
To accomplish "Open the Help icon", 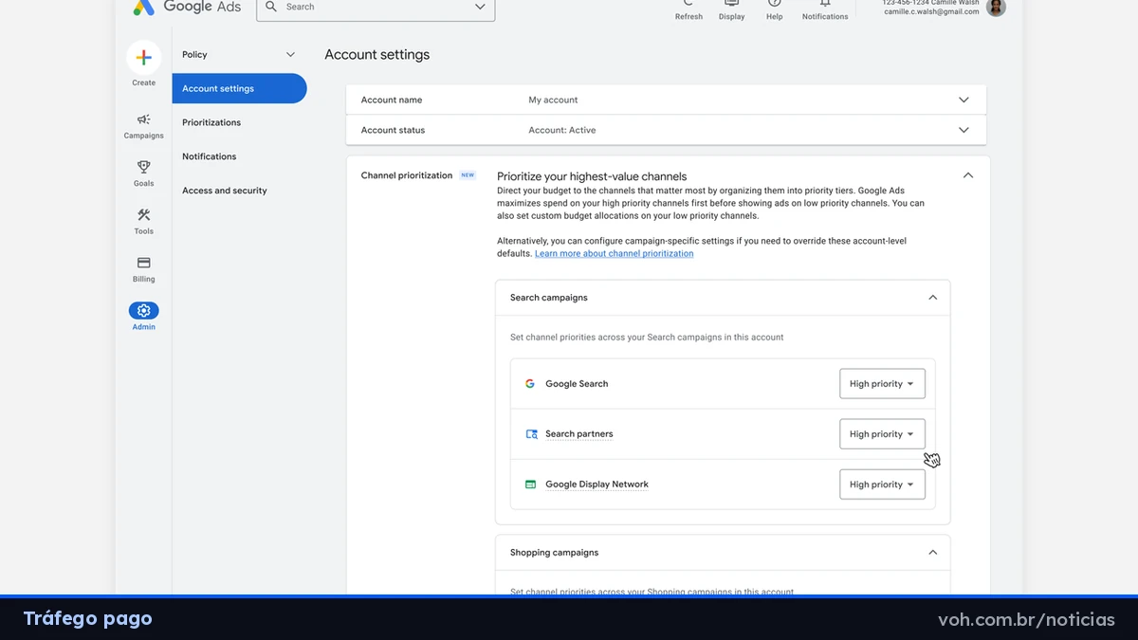I will [774, 4].
